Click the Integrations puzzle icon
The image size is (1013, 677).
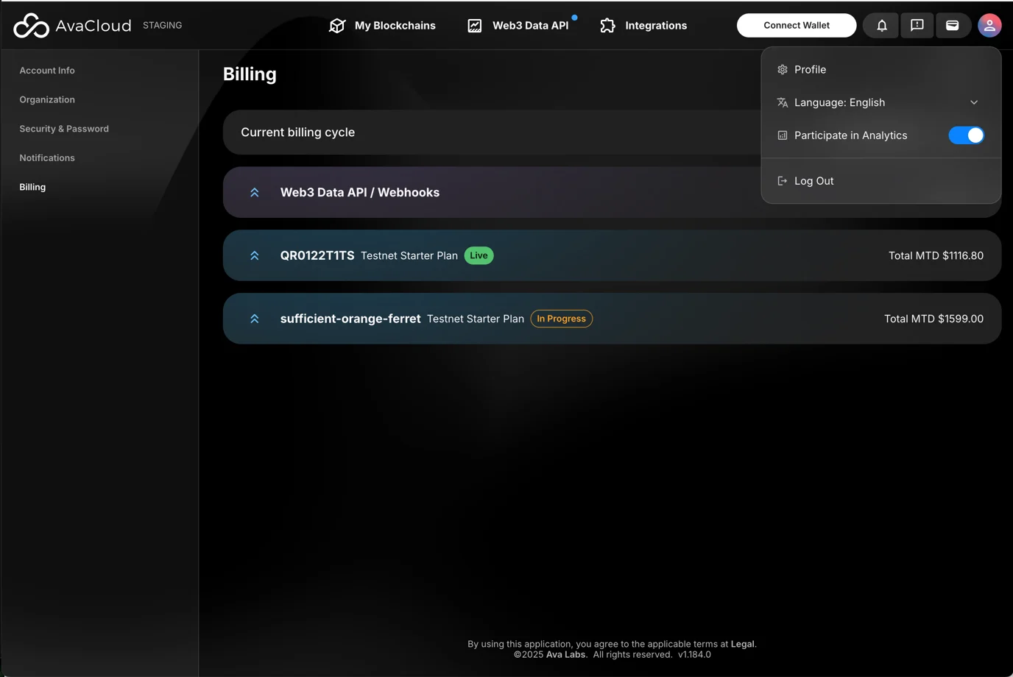pyautogui.click(x=607, y=26)
